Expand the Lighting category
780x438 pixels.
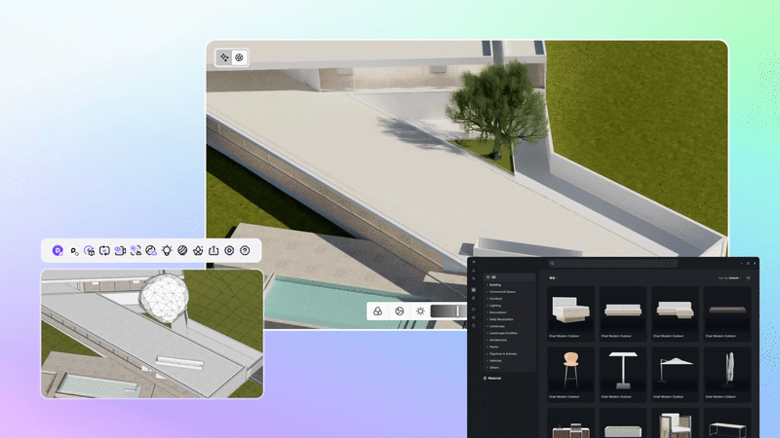(494, 305)
